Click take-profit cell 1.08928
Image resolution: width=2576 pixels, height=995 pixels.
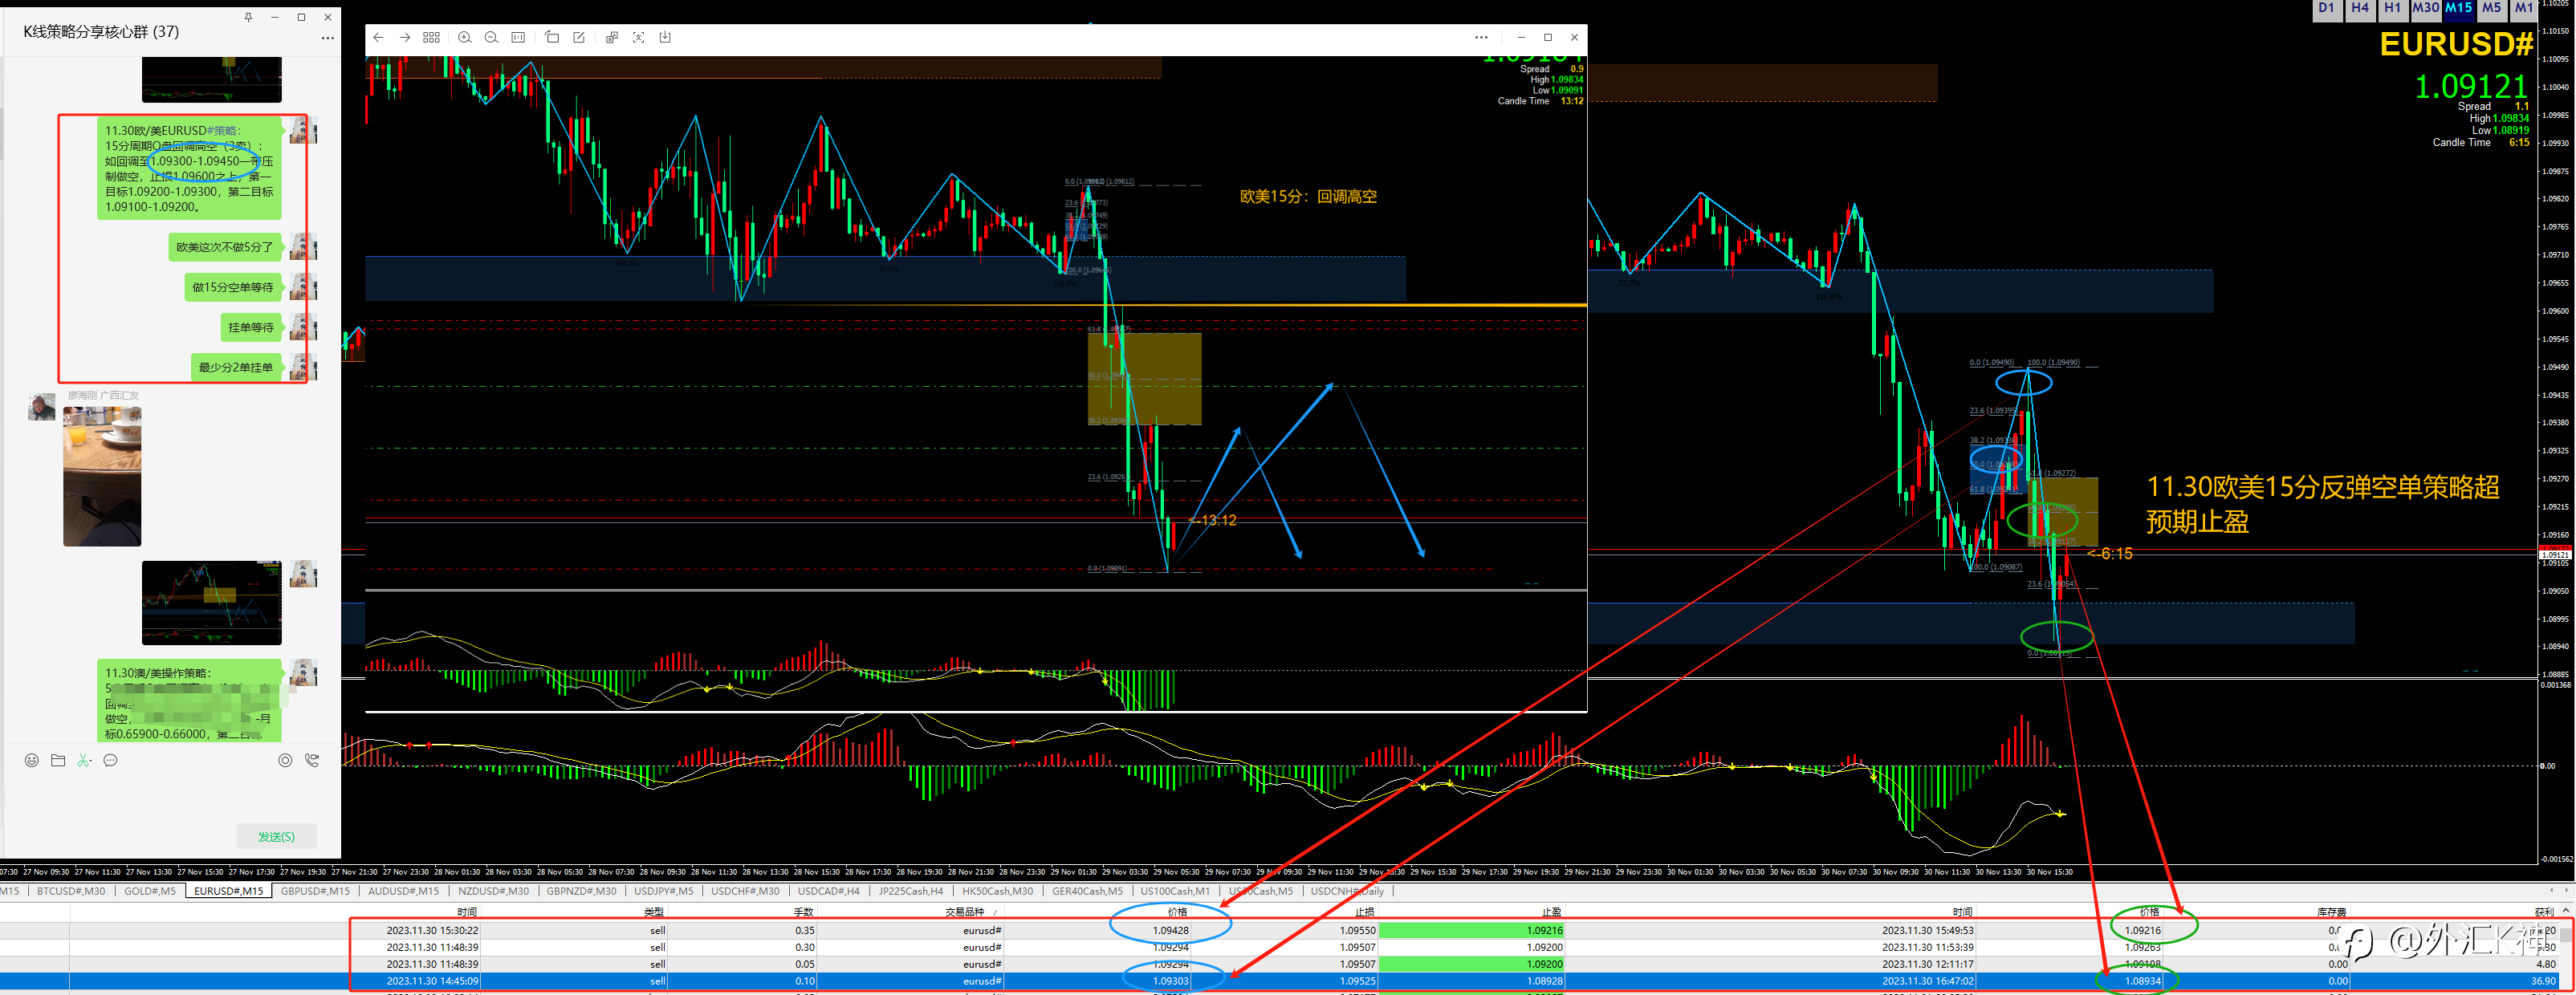(1472, 981)
